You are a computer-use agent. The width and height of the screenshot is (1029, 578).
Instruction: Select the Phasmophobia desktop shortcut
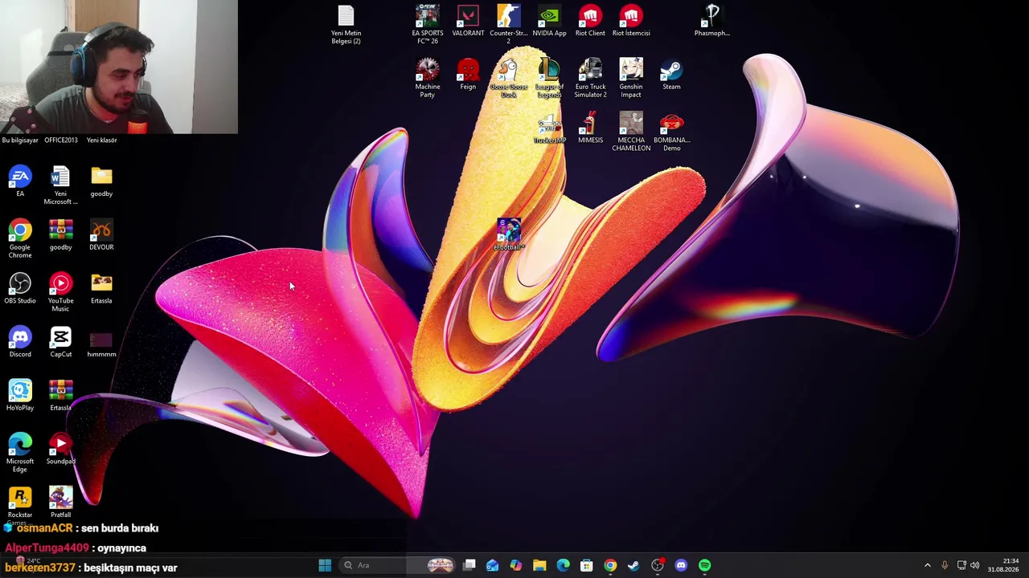tap(712, 21)
